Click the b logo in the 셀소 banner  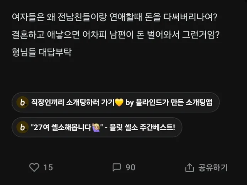coord(22,127)
